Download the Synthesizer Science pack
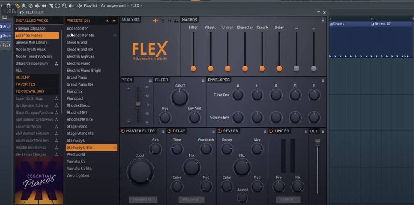 [56, 105]
